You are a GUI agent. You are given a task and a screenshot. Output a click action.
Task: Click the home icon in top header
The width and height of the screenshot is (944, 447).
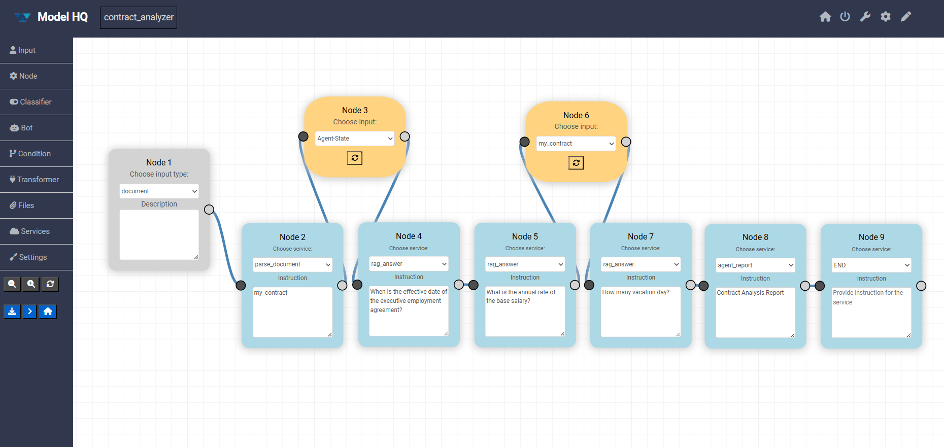pyautogui.click(x=825, y=17)
